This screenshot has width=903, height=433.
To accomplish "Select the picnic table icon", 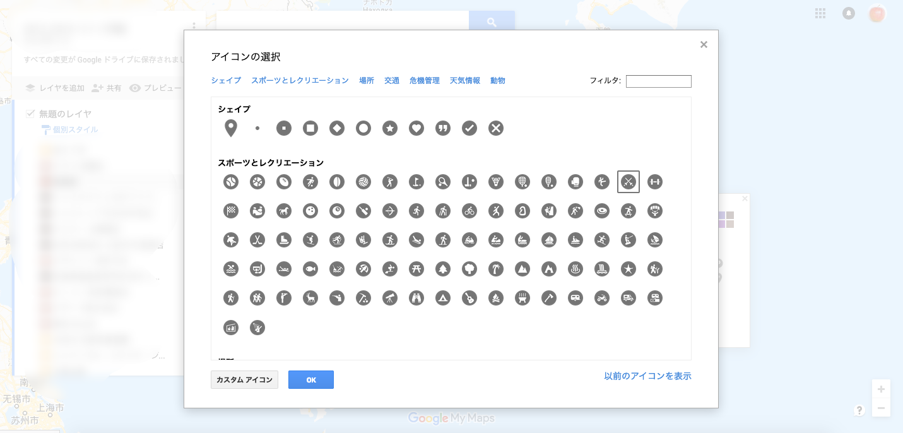I will coord(416,269).
